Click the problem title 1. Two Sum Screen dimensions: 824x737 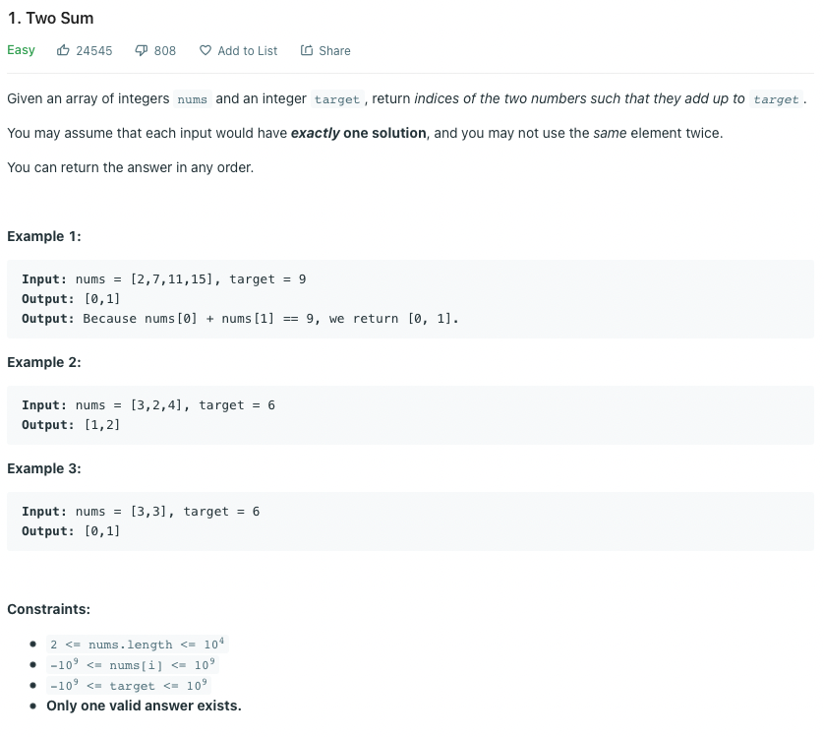tap(50, 18)
